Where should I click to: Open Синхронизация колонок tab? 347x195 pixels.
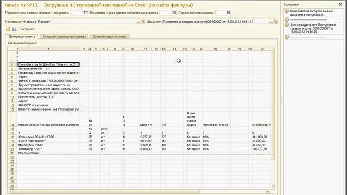click(x=110, y=36)
